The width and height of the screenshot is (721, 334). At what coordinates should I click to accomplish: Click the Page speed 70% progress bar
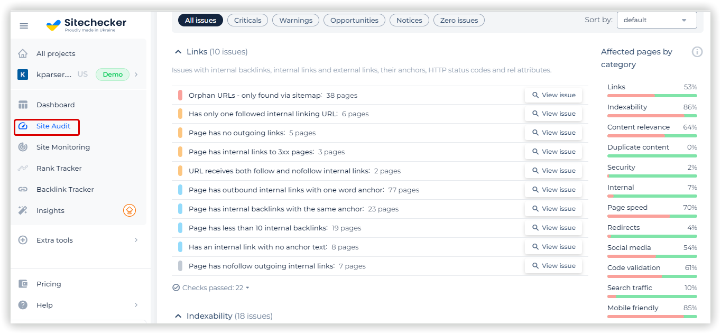point(652,216)
